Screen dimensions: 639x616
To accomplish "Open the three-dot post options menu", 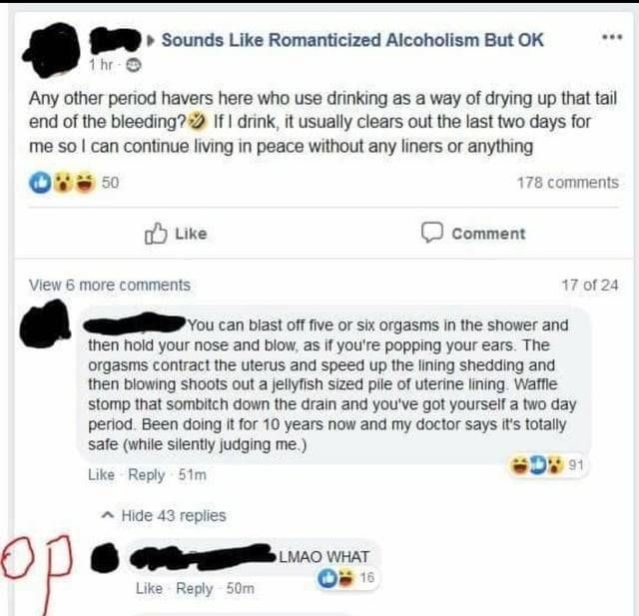I will click(x=612, y=38).
